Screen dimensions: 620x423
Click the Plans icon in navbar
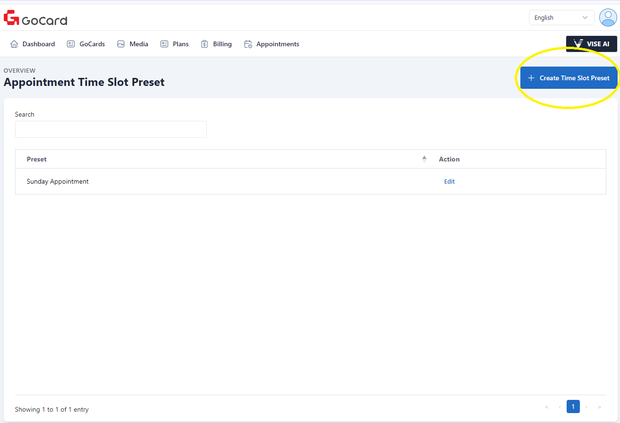click(x=164, y=44)
